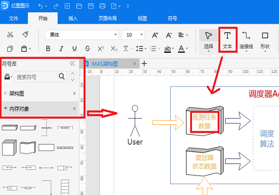Click the library list down arrow
279x195 pixels.
tap(73, 80)
